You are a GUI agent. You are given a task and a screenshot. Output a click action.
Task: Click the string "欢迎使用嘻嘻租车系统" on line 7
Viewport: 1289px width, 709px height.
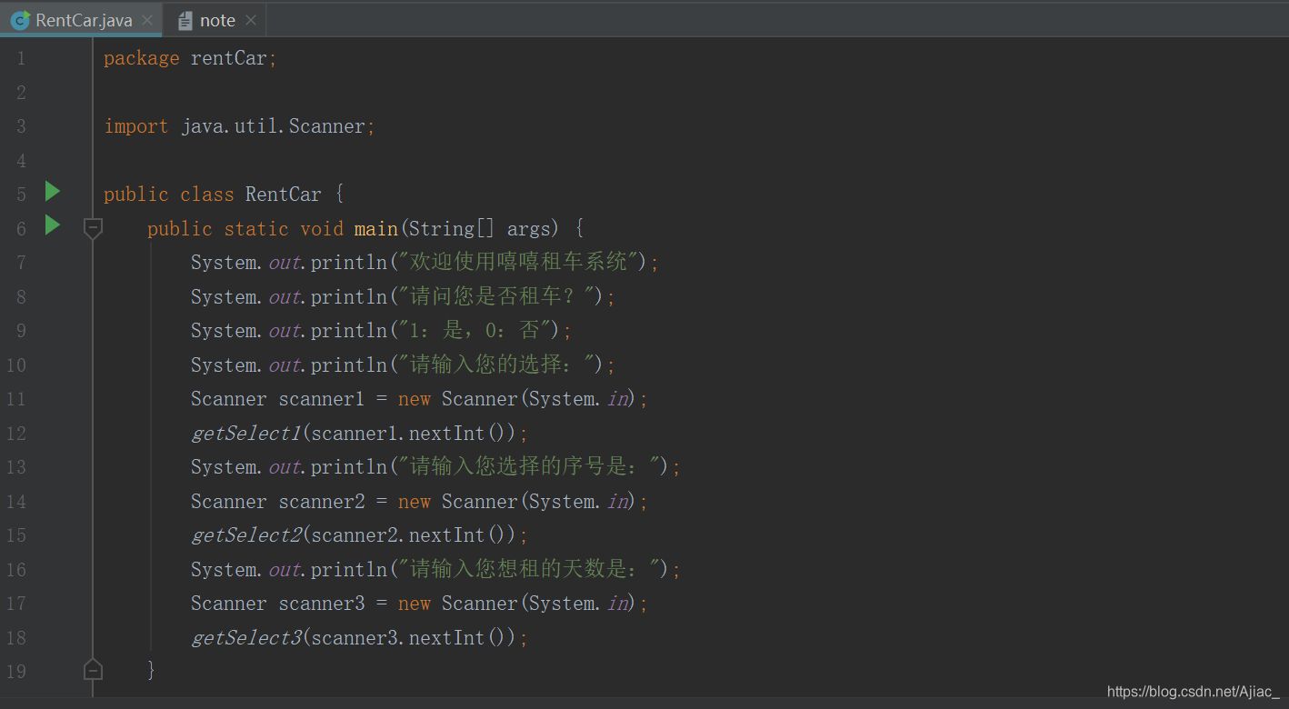(517, 263)
